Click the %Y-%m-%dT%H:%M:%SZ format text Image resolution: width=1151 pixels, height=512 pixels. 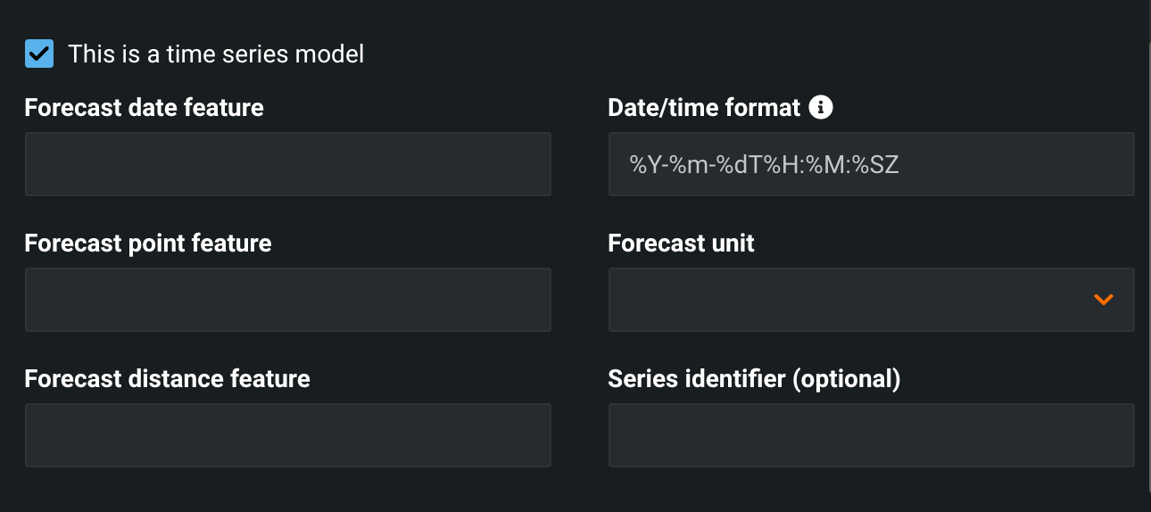(x=764, y=164)
